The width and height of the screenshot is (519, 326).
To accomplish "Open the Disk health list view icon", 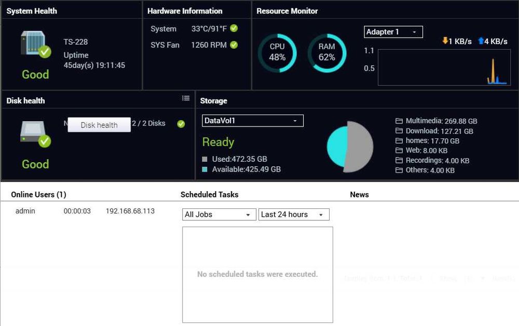I will (x=186, y=98).
